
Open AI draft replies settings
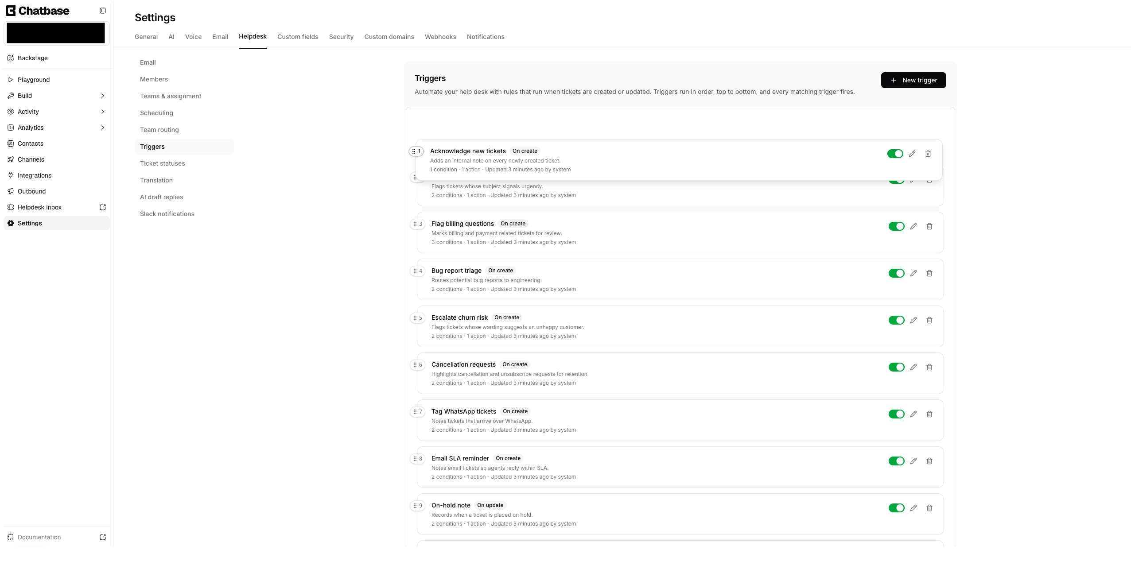184,197
